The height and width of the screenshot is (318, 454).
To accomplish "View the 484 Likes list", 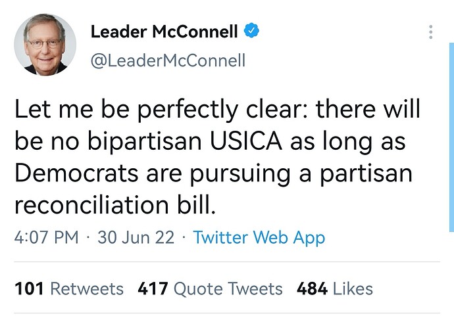I will 335,289.
